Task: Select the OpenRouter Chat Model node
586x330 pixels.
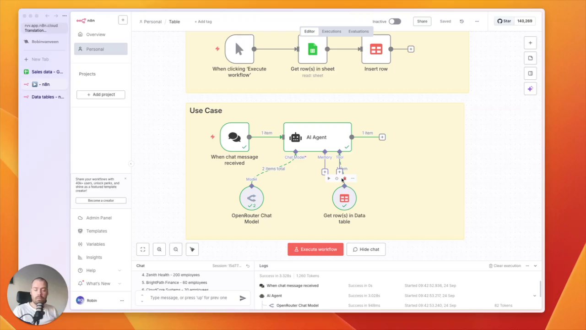Action: pos(251,198)
